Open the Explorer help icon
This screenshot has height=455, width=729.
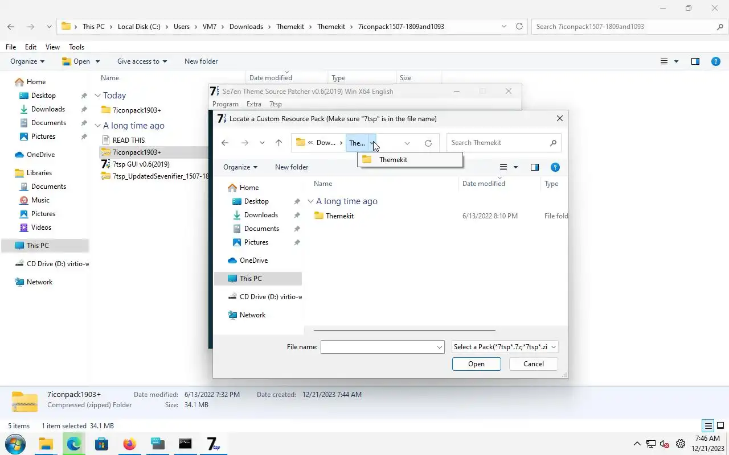point(716,61)
